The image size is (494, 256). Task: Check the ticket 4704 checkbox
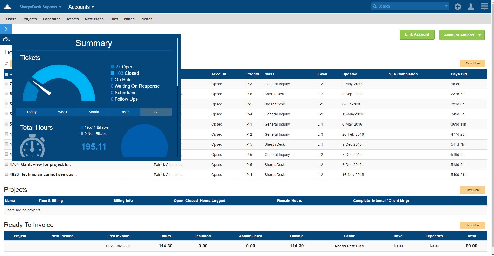pyautogui.click(x=6, y=164)
